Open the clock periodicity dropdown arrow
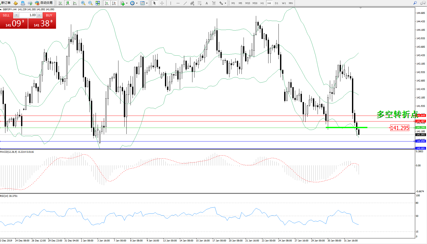 pyautogui.click(x=137, y=3)
